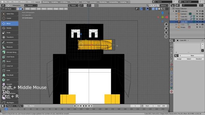Toggle overlays display button

[x=147, y=9]
